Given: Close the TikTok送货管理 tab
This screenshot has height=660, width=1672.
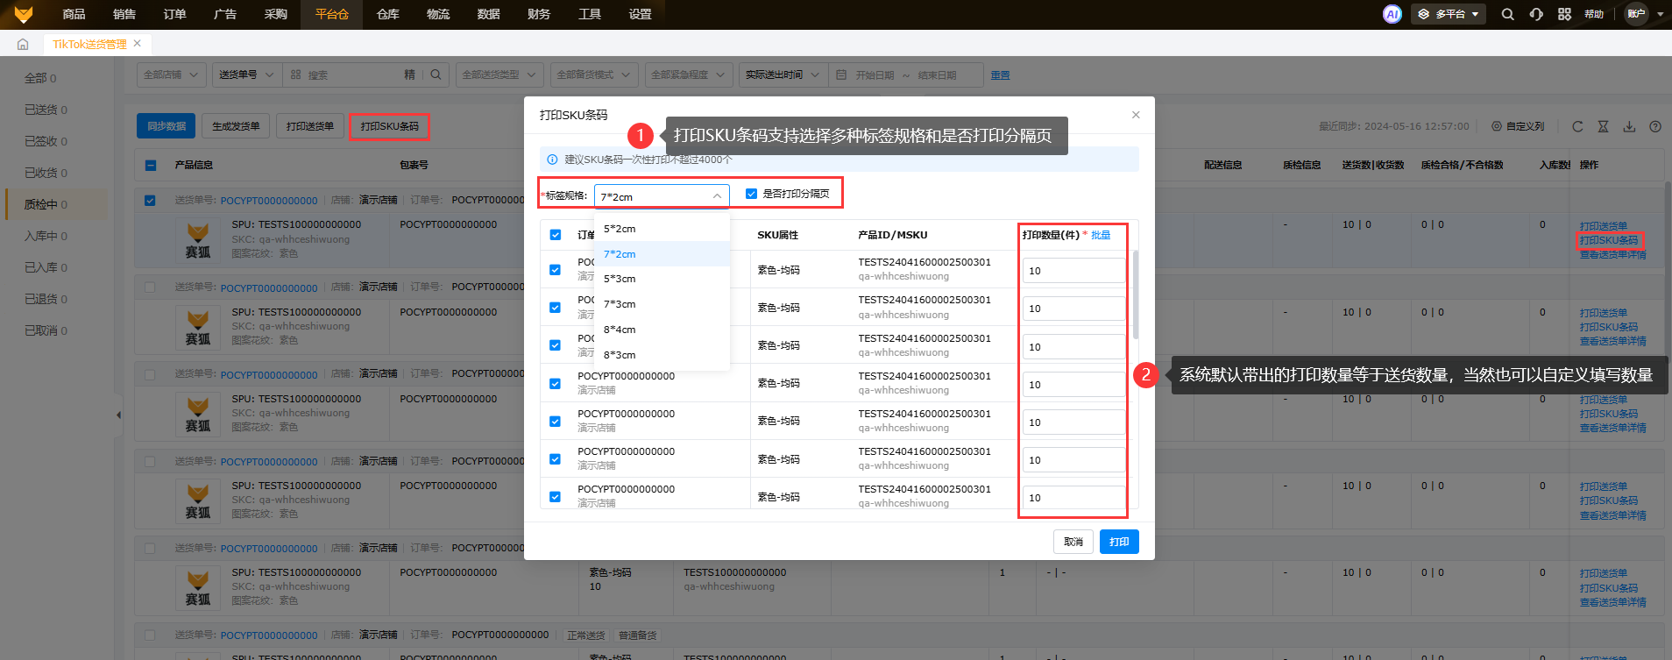Looking at the screenshot, I should 138,43.
